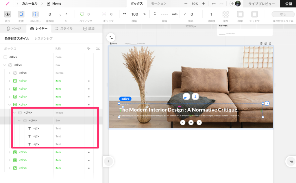Image resolution: width=296 pixels, height=183 pixels.
Task: Open the user avatar menu
Action: click(238, 3)
